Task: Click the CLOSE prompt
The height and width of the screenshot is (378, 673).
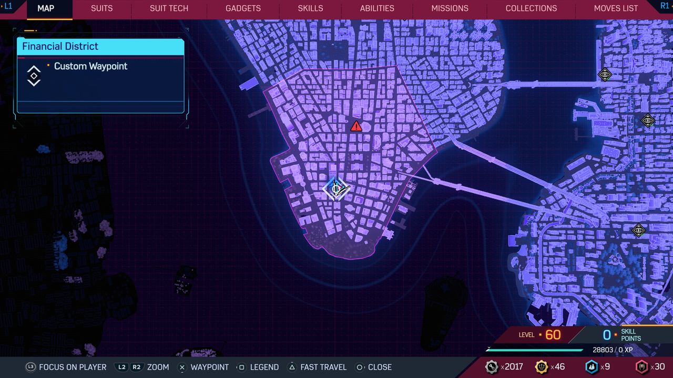Action: 373,367
